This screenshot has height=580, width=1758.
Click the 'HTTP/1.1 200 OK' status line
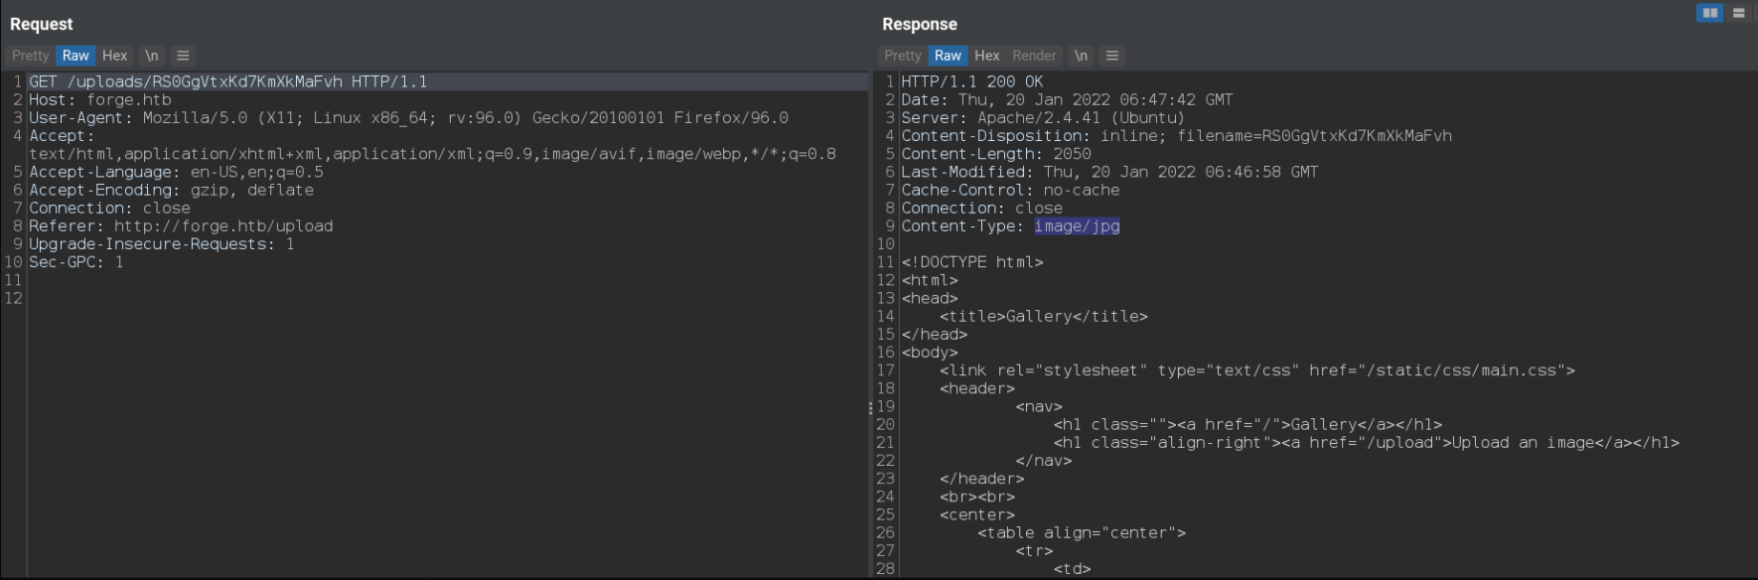click(x=972, y=81)
